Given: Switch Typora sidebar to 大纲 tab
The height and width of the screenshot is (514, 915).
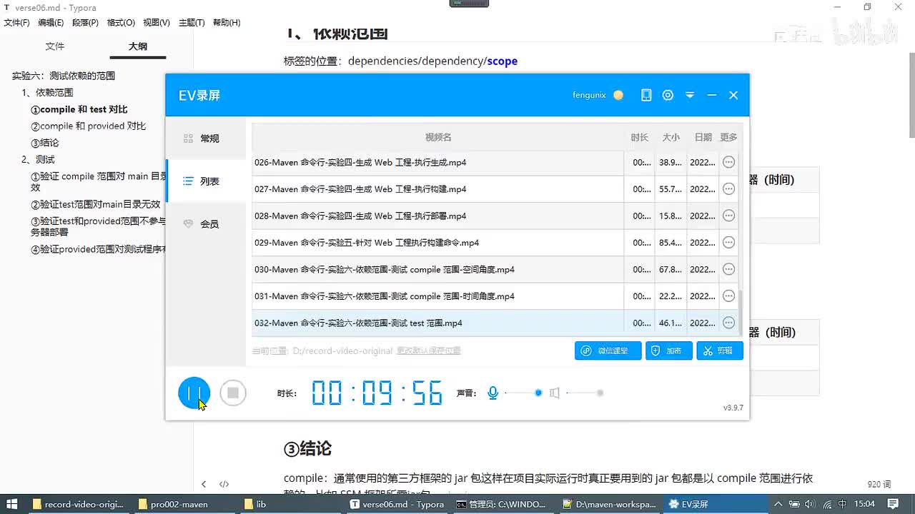Looking at the screenshot, I should pyautogui.click(x=138, y=46).
